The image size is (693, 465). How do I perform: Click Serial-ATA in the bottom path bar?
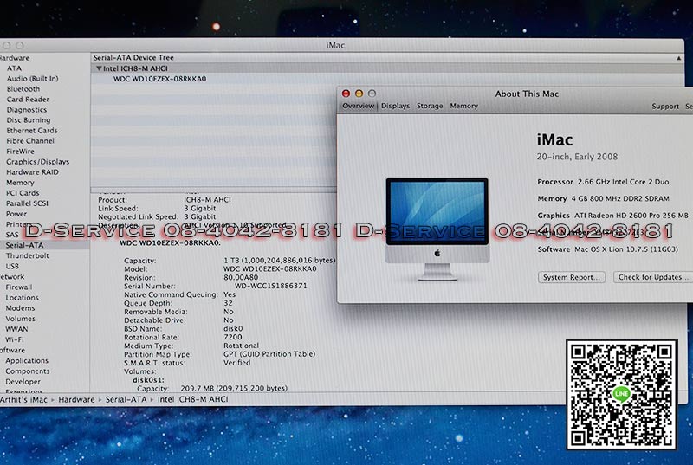click(x=126, y=400)
